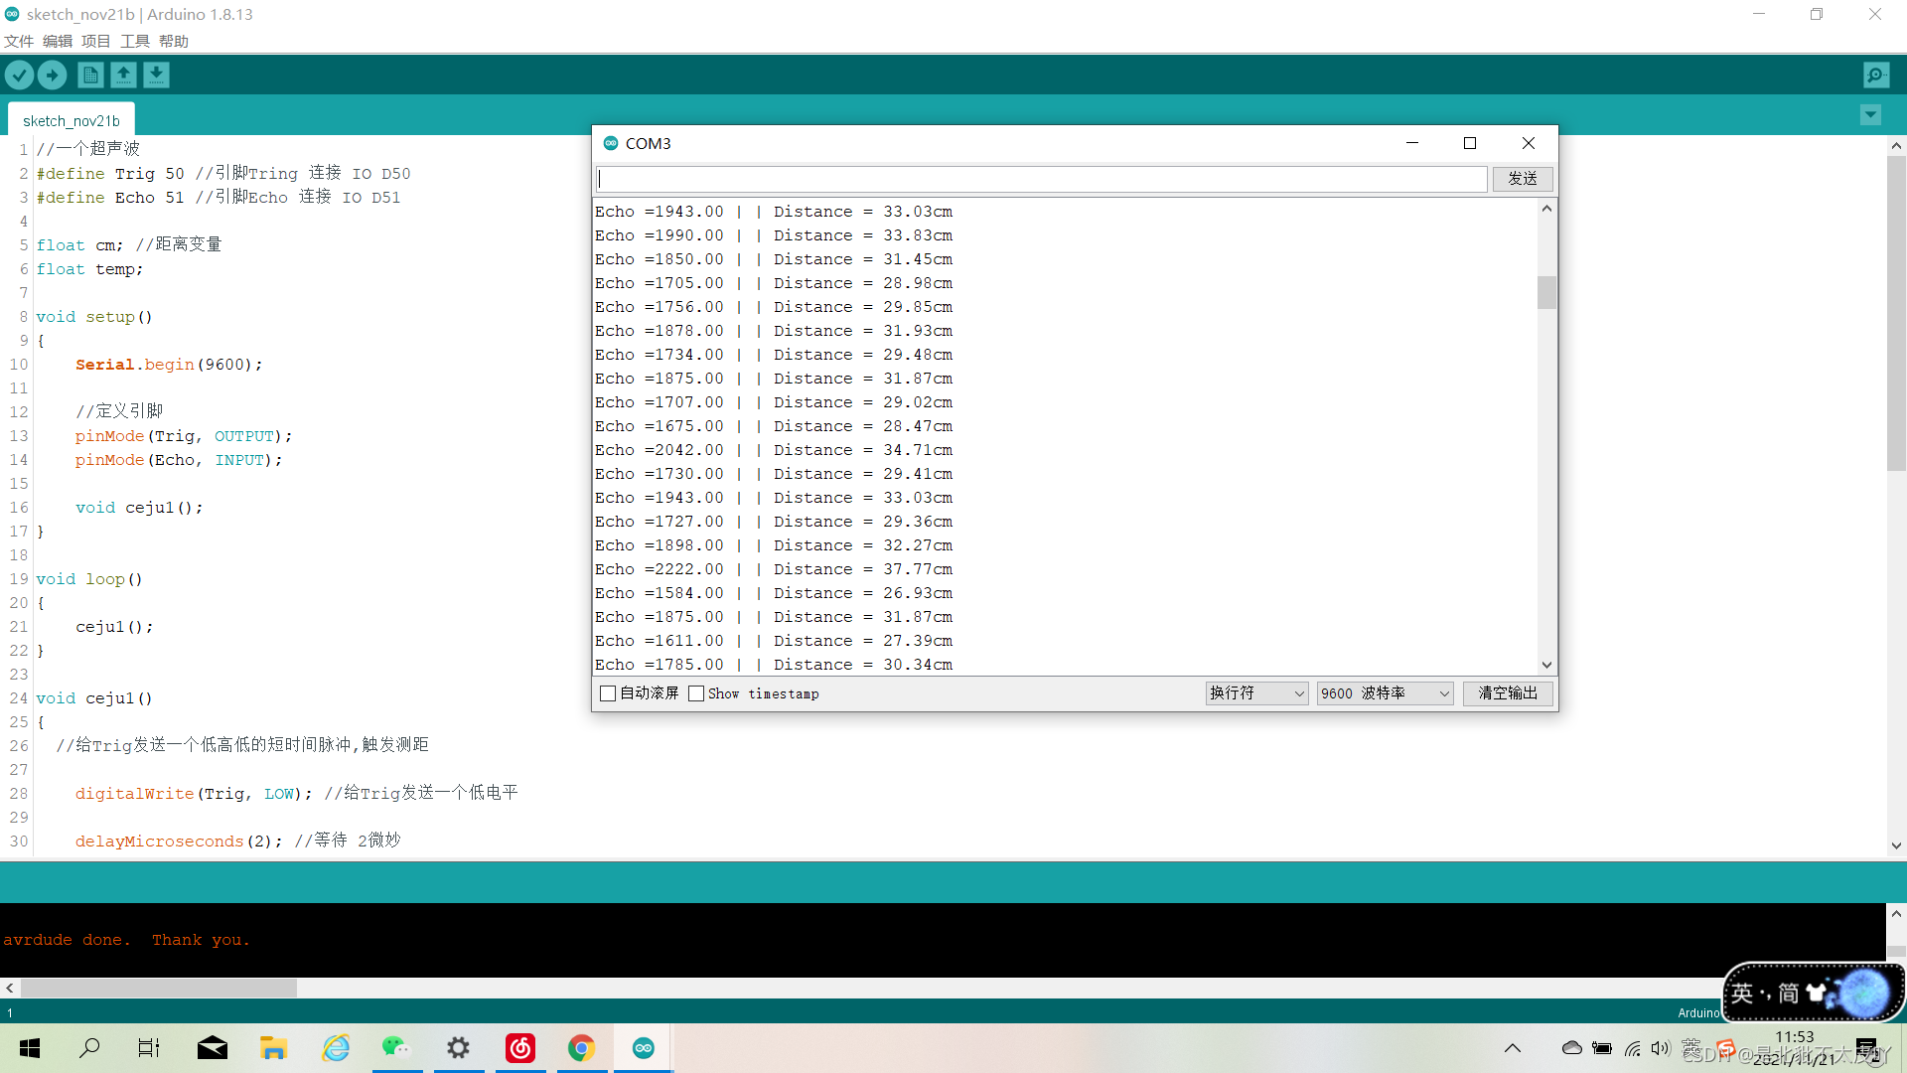Click the New sketch icon
This screenshot has width=1907, height=1073.
click(x=90, y=75)
